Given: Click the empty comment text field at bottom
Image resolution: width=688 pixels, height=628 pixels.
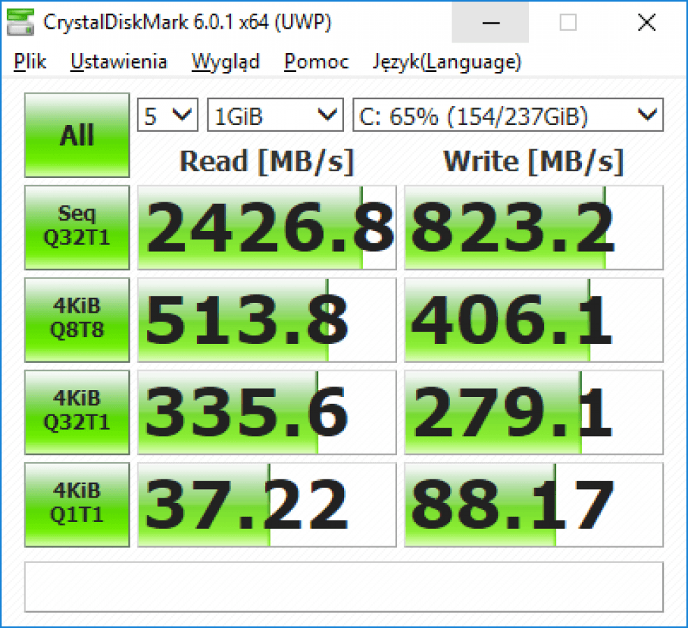Looking at the screenshot, I should [343, 586].
